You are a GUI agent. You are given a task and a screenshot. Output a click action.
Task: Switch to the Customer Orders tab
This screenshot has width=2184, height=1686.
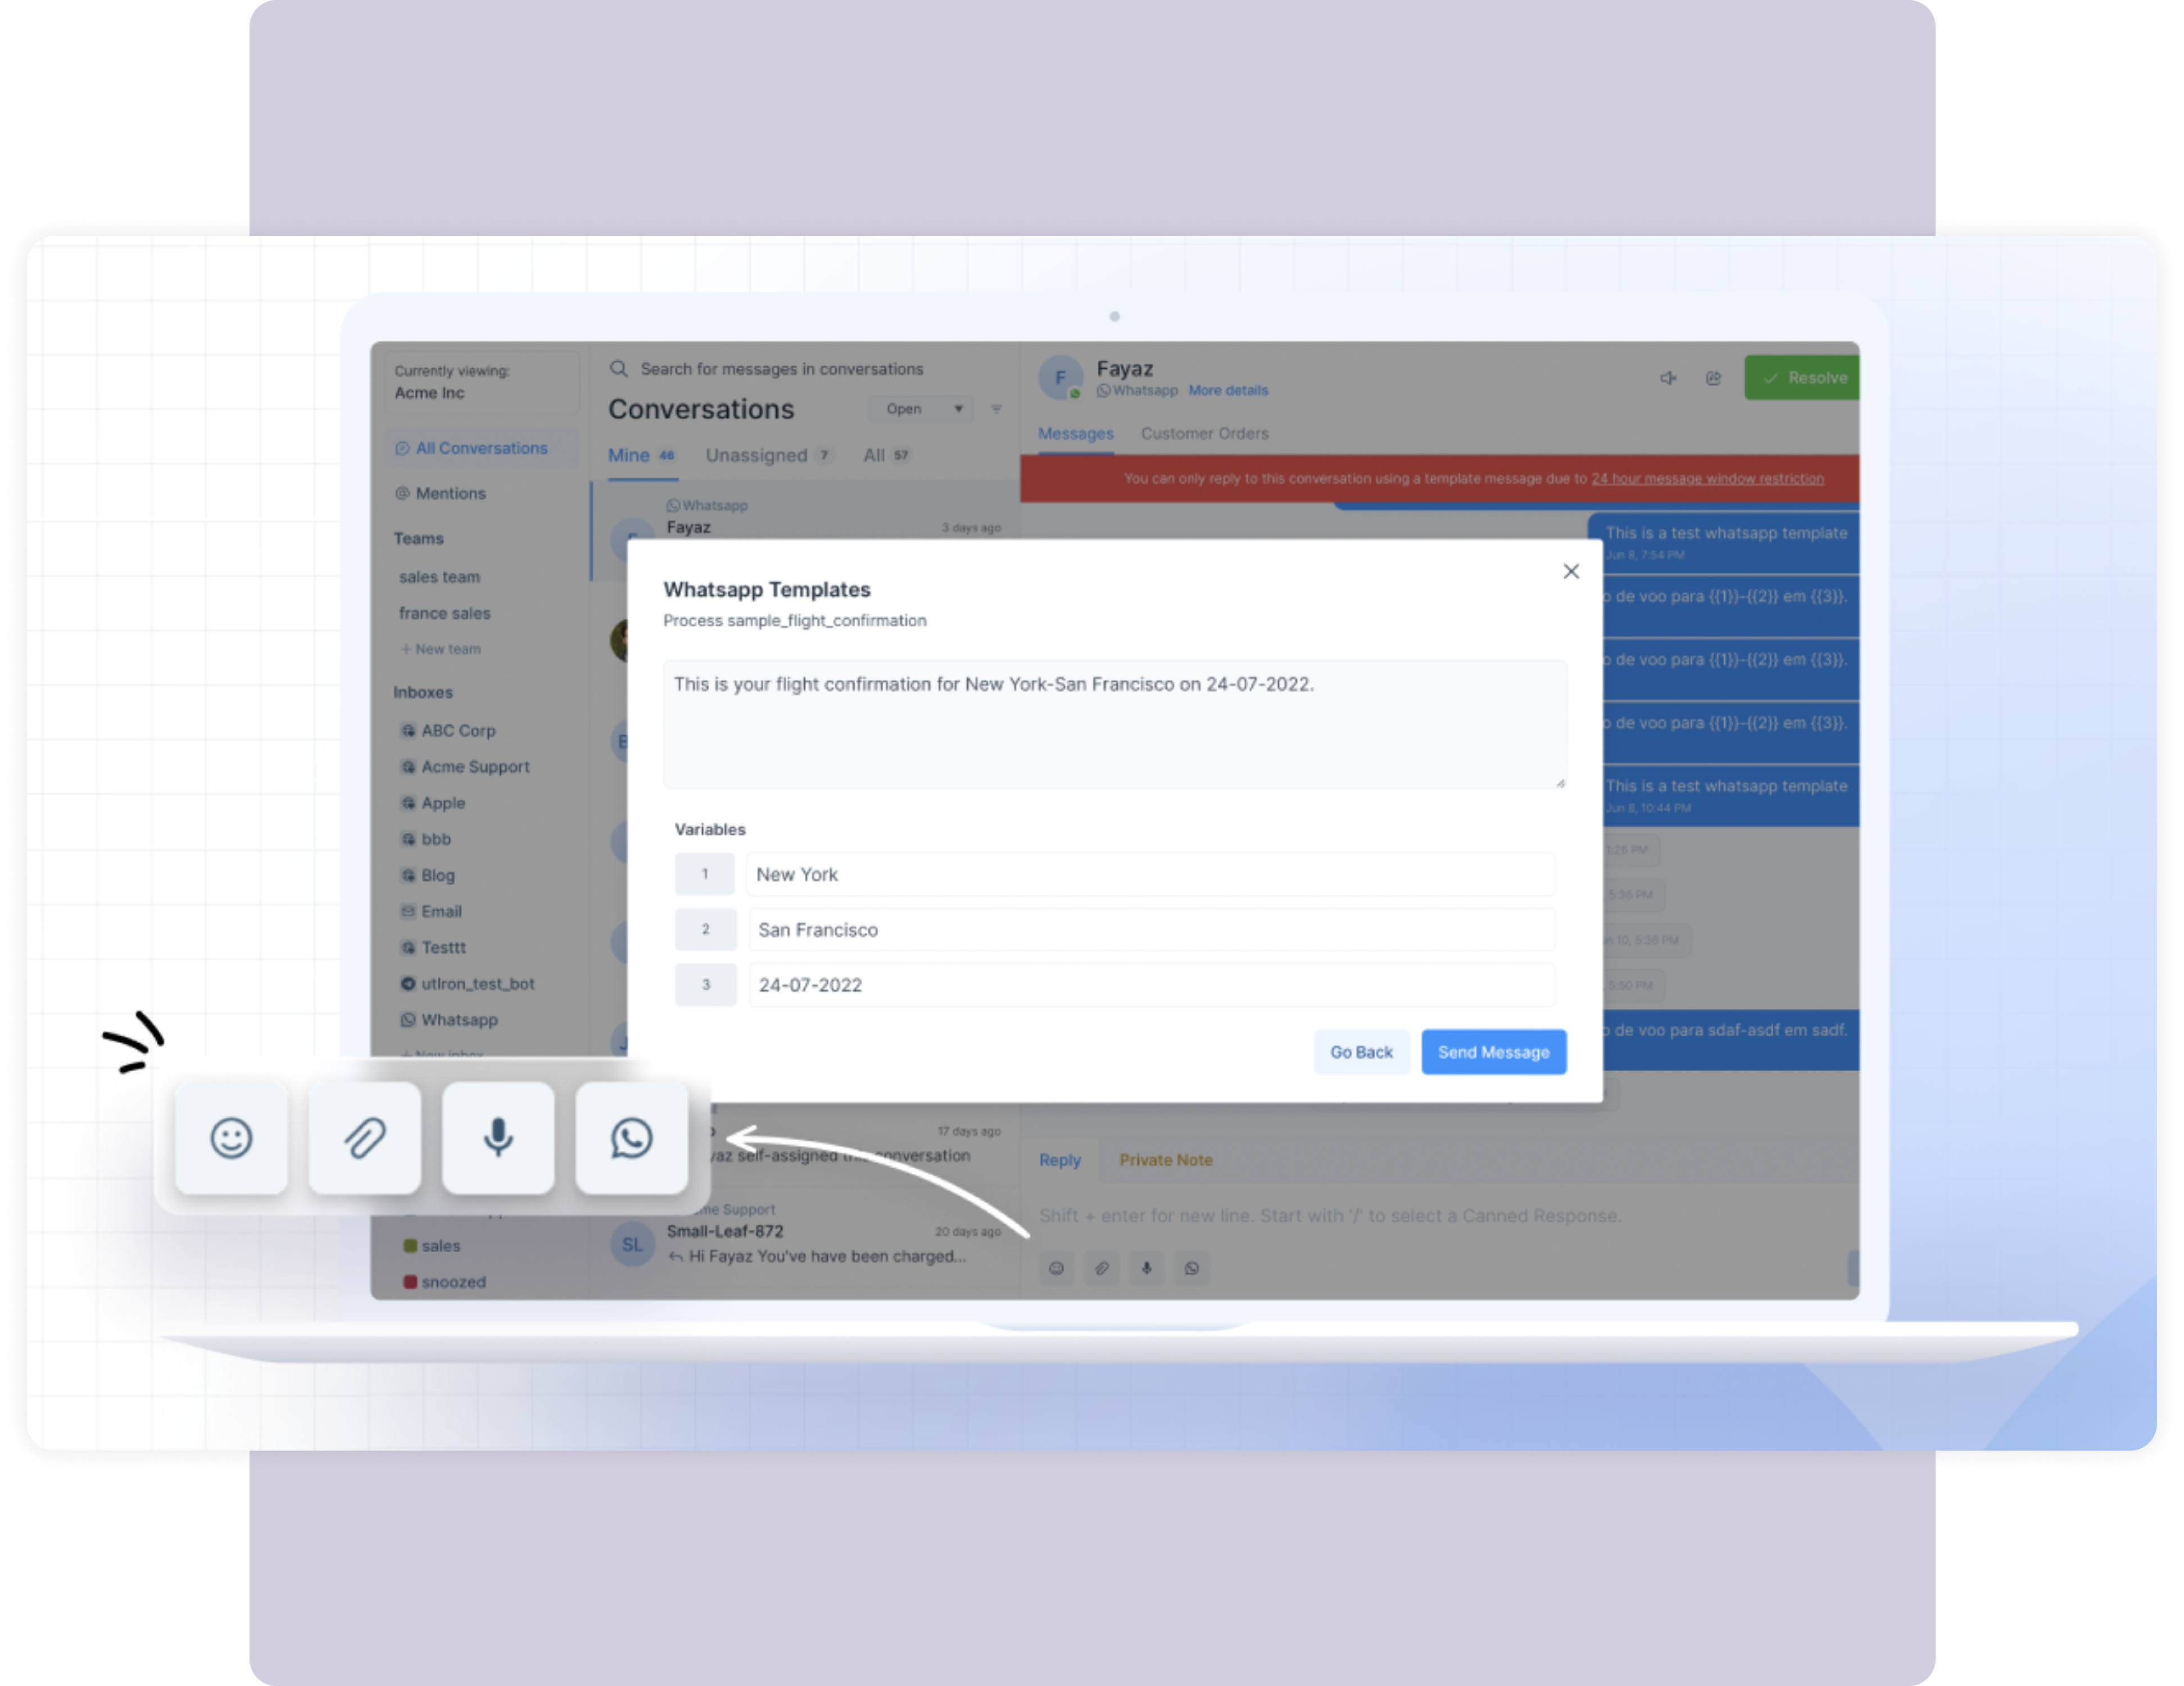1203,432
